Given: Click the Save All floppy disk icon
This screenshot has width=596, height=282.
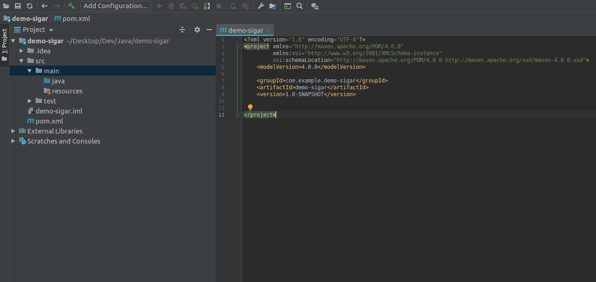Looking at the screenshot, I should pyautogui.click(x=18, y=6).
